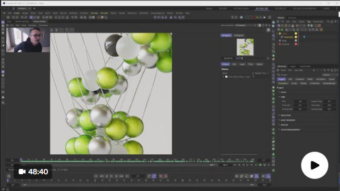Open the View Transform dropdown
This screenshot has height=191, width=340.
pos(246,25)
